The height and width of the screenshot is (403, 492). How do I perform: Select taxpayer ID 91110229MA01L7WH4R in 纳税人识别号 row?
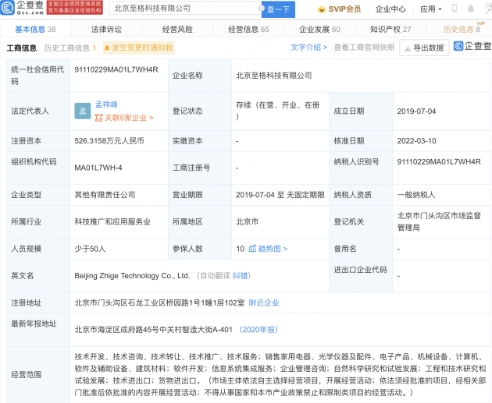click(439, 161)
